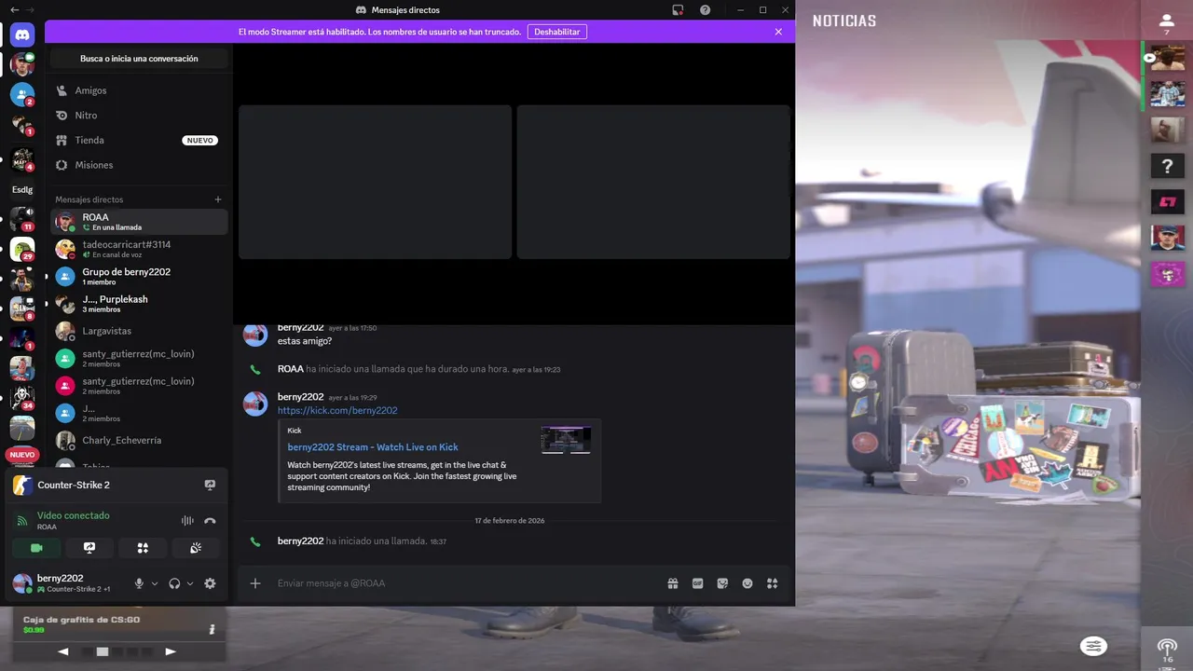
Task: Expand headphones output options chevron
Action: coord(190,583)
